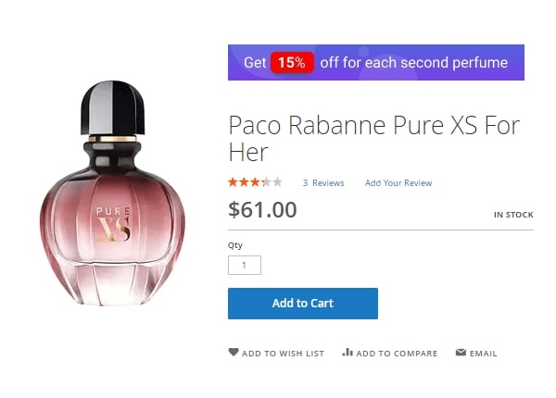Select the last gray empty star
The image size is (556, 398).
coord(277,182)
